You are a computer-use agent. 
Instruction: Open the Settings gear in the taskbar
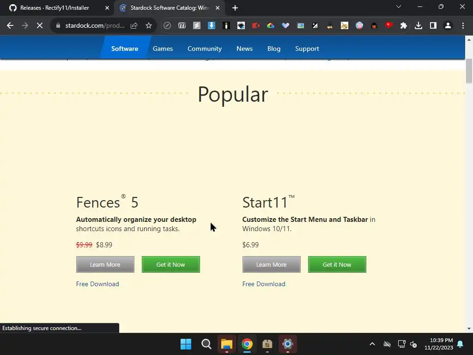(x=287, y=344)
